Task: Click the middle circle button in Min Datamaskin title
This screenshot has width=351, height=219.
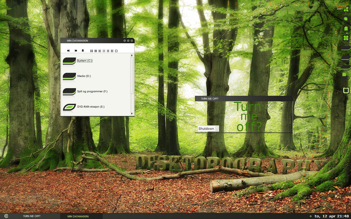Action: tap(128, 41)
